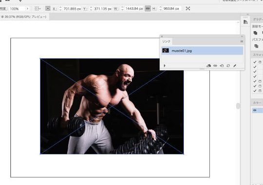Select the カラー panel tab
Viewport: 263px width, 185px height.
pyautogui.click(x=257, y=103)
